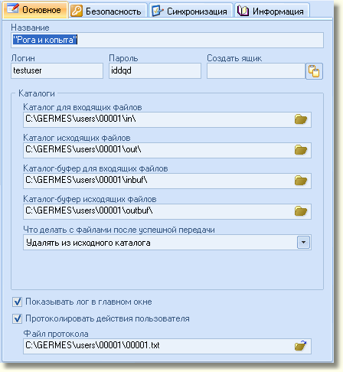This screenshot has width=343, height=372.
Task: Open the Файл протокола file chooser icon
Action: [x=301, y=346]
